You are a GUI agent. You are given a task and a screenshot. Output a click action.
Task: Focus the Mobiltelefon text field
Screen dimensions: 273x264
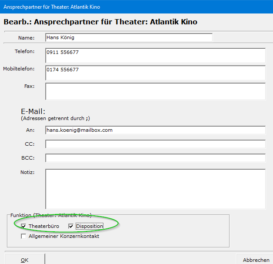(155, 73)
